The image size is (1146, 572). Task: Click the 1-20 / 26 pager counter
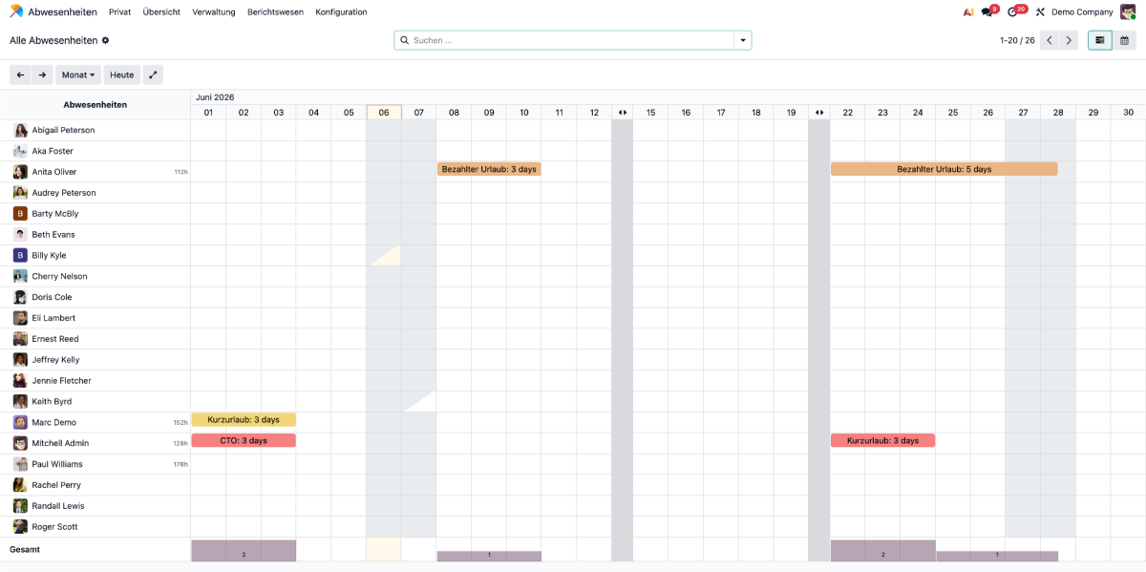click(x=1017, y=40)
